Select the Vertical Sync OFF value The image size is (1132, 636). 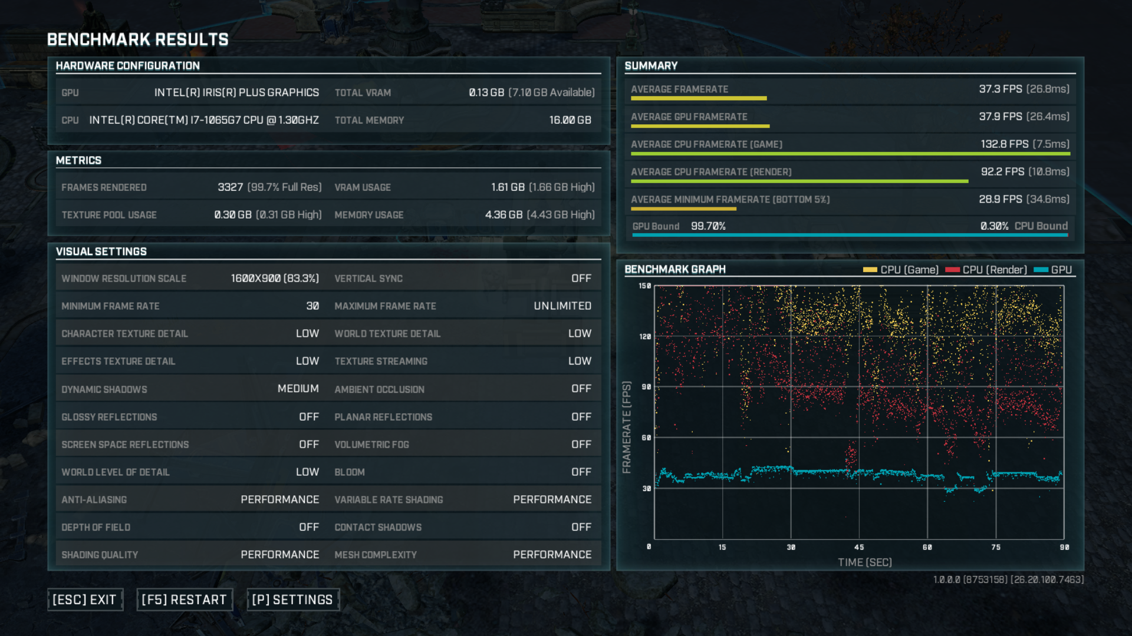(x=581, y=278)
